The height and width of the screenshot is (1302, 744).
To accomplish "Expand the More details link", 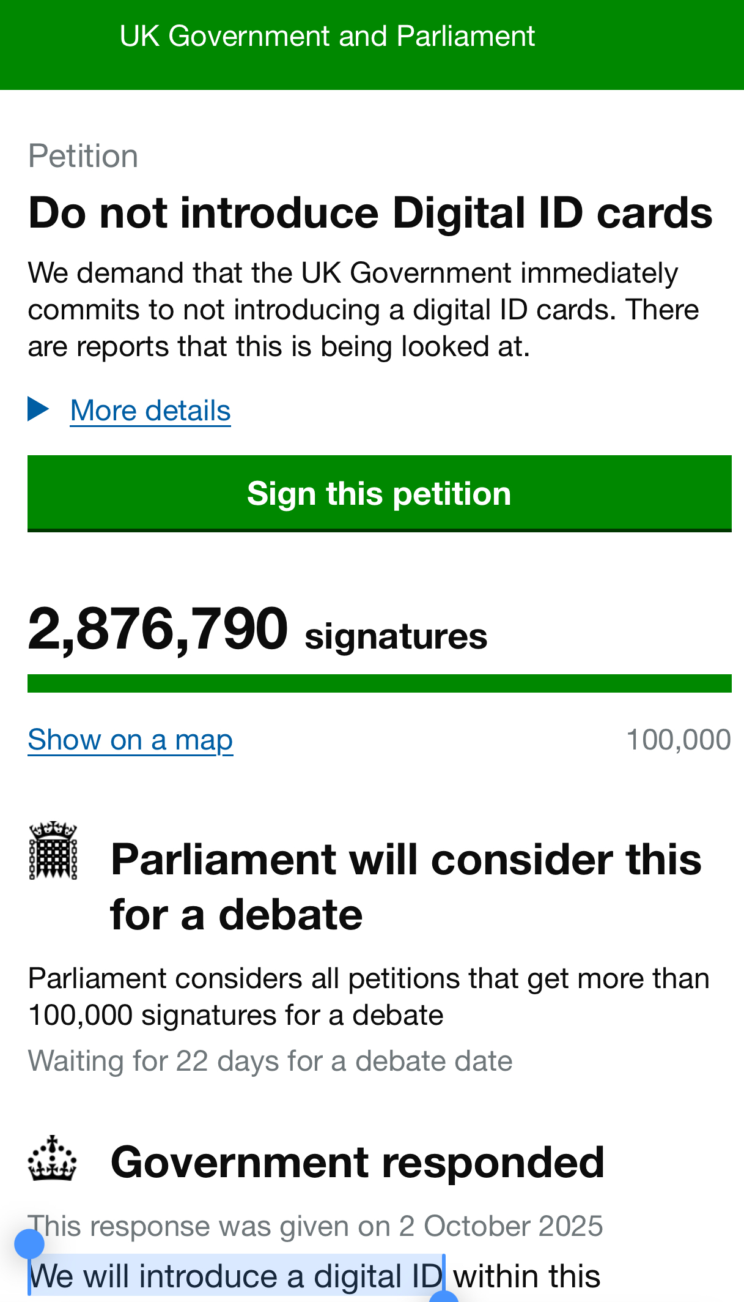I will click(150, 411).
